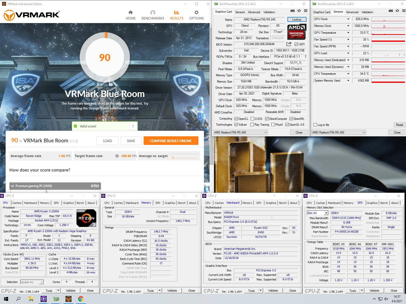This screenshot has height=304, width=406.
Task: Click share BIOS icon next to UEFI
Action: coord(289,44)
